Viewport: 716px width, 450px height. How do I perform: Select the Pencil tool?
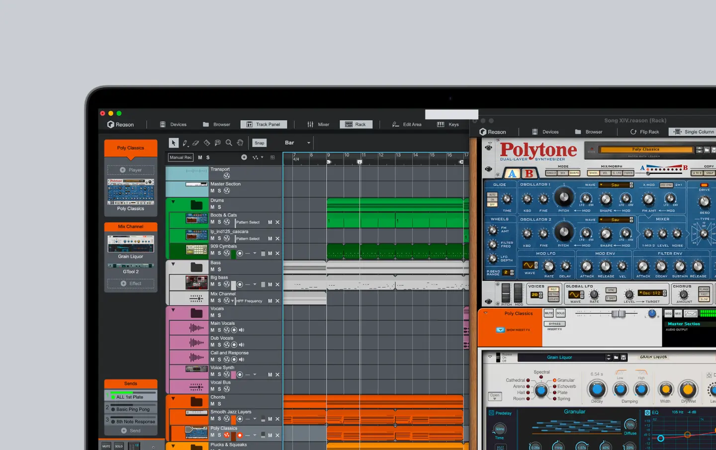tap(185, 143)
